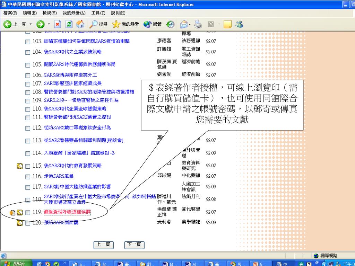355x266 pixels.
Task: Open the forward button history dropdown arrow
Action: 49,24
